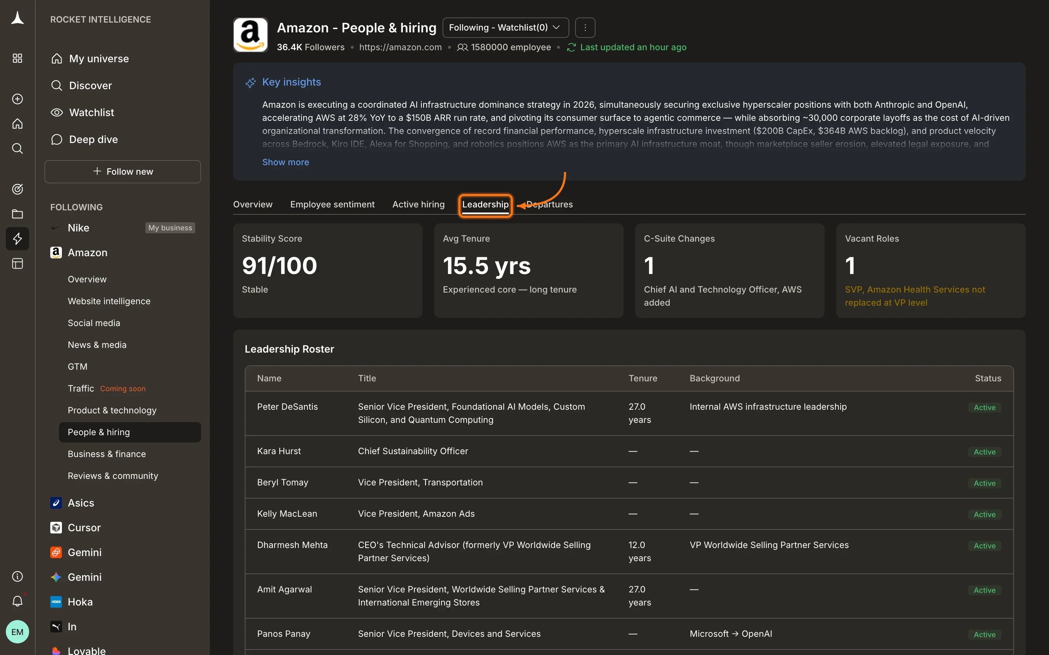Open the folder icon in left rail
Viewport: 1049px width, 655px height.
[x=17, y=214]
